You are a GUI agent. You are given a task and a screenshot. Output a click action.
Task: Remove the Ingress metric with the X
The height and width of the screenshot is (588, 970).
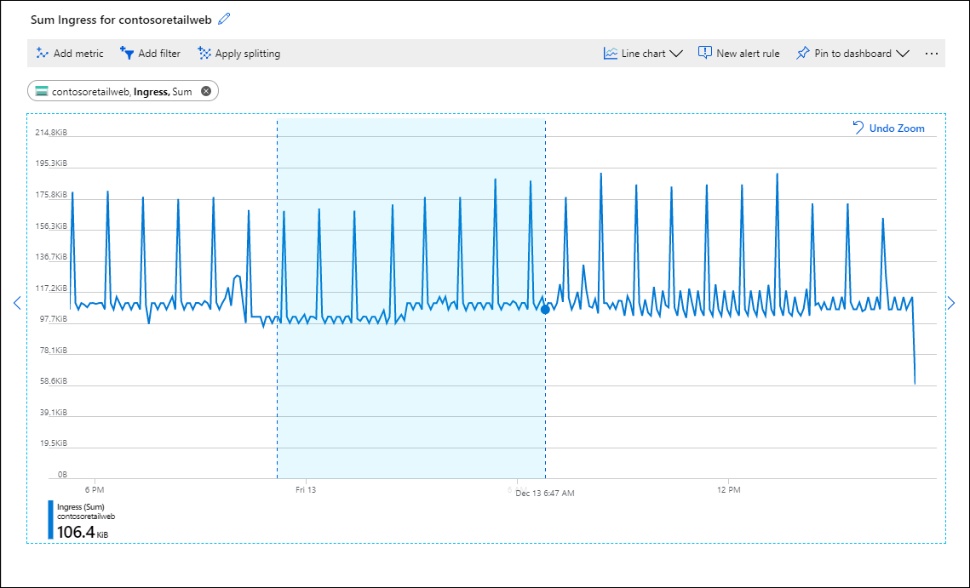(x=205, y=90)
